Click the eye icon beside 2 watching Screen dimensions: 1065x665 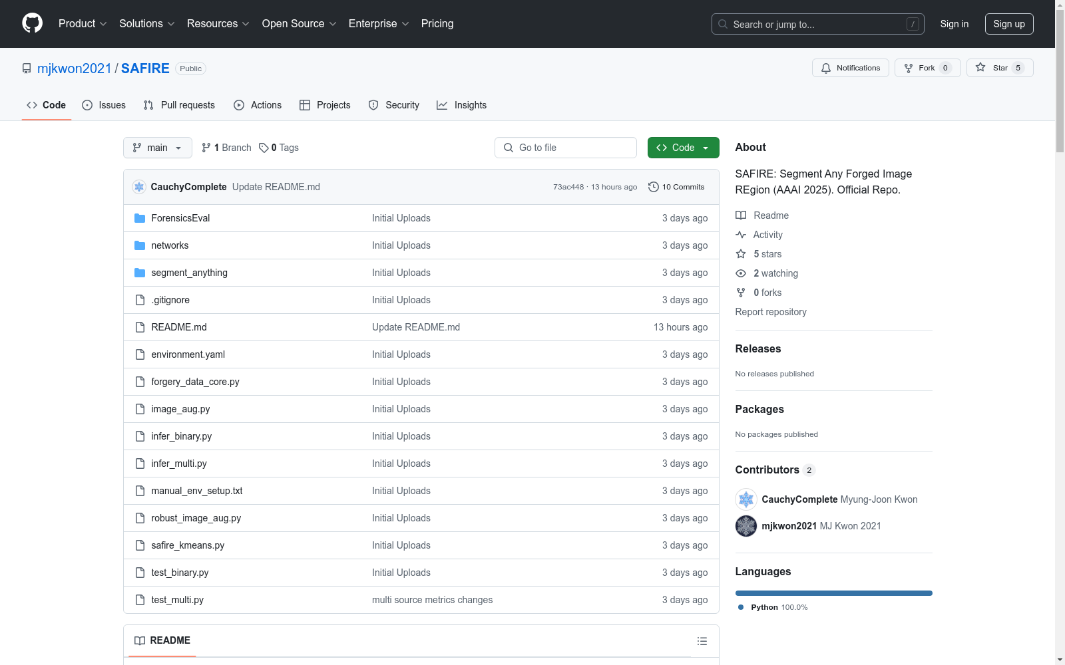(741, 273)
